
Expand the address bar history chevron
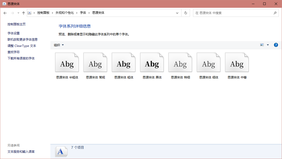point(177,13)
